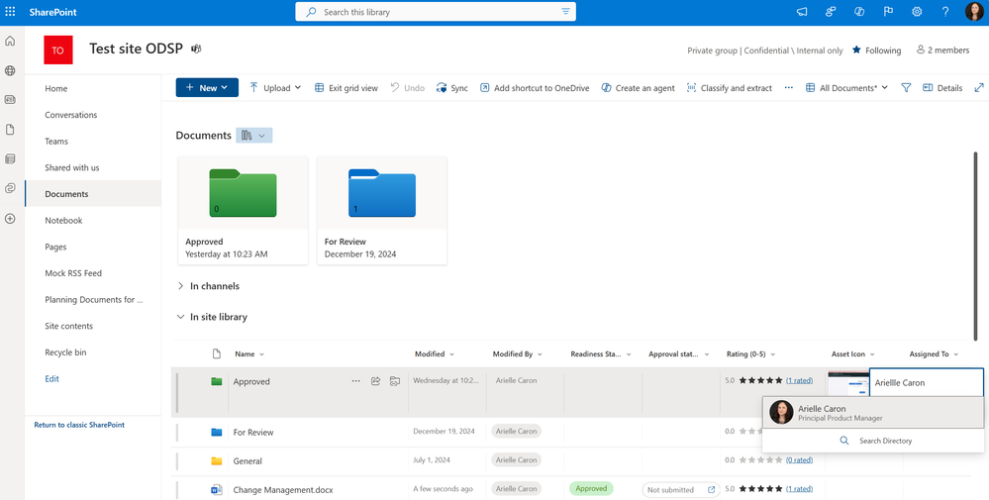Open the Details pane
This screenshot has height=500, width=989.
pos(942,88)
